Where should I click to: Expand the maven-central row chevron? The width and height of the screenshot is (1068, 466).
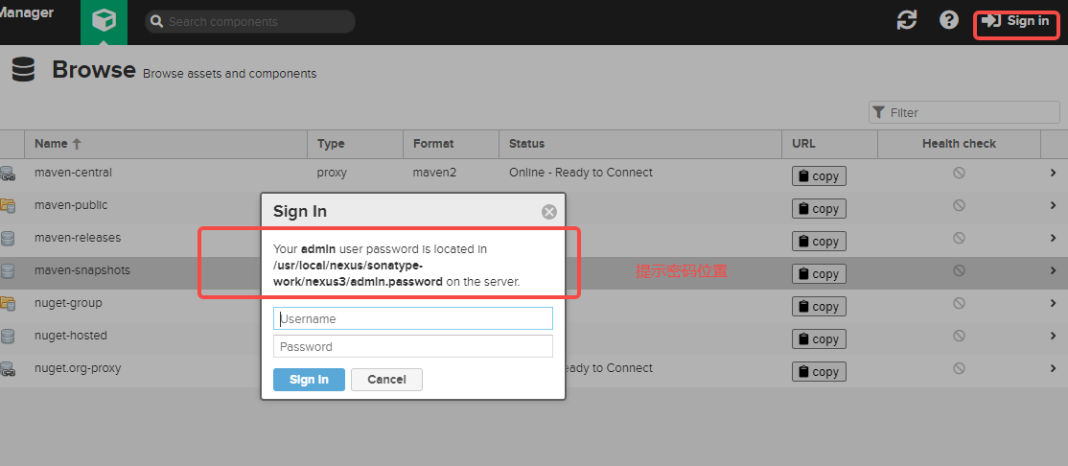click(x=1054, y=173)
